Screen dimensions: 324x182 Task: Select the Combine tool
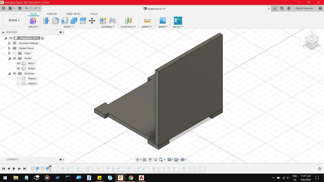click(74, 21)
